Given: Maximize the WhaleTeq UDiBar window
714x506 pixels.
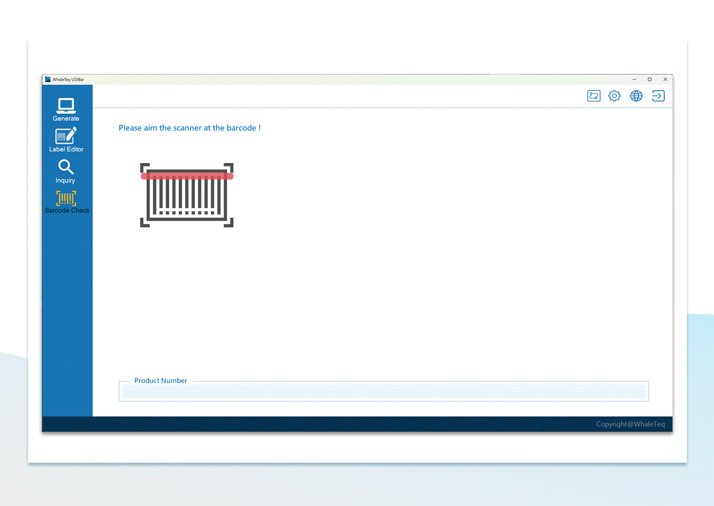Looking at the screenshot, I should 650,79.
